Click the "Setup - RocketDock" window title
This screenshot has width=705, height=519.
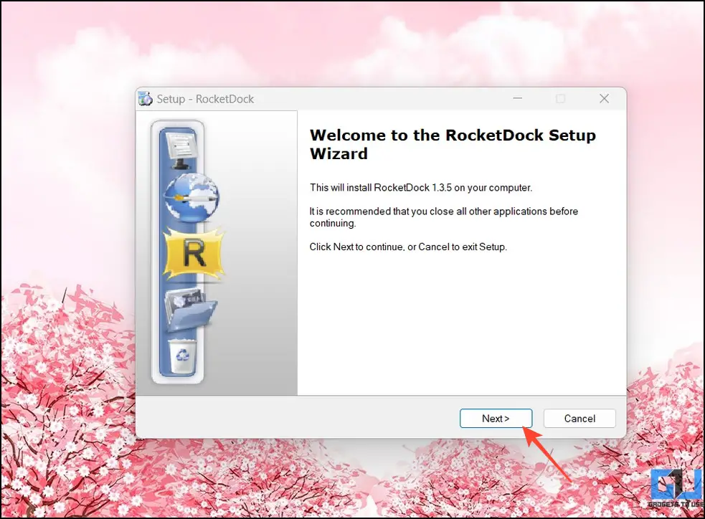coord(205,99)
